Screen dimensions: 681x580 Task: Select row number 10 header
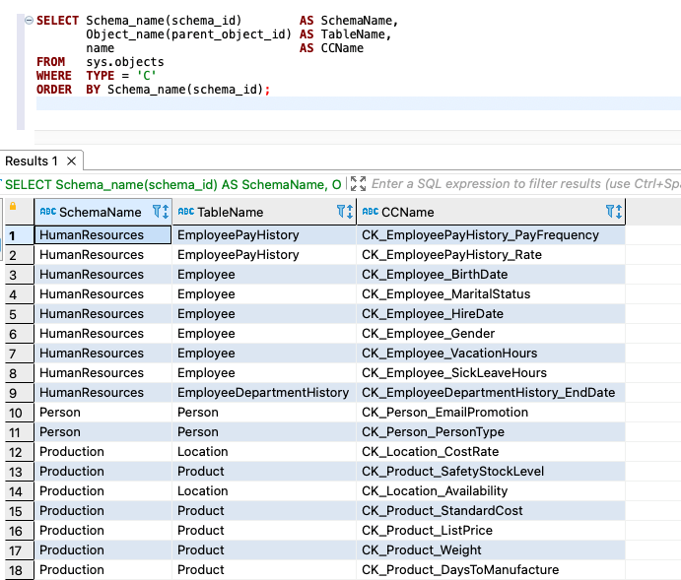pos(20,413)
